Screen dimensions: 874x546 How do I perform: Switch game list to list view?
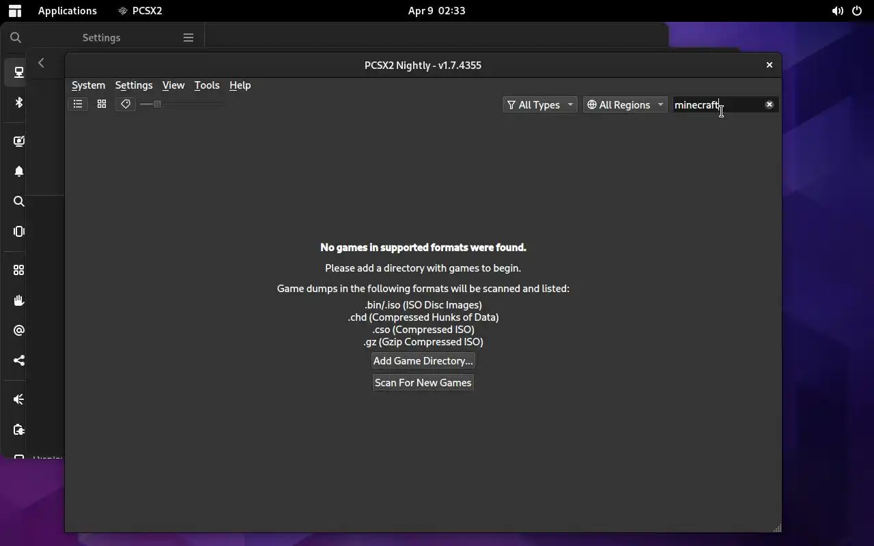pos(78,104)
